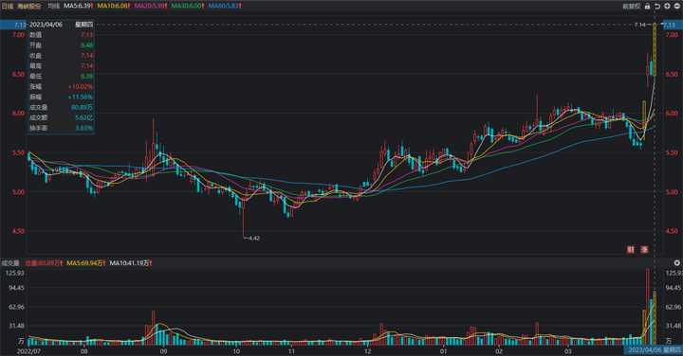The height and width of the screenshot is (356, 683).
Task: Select the 均线 indicator label
Action: (53, 6)
